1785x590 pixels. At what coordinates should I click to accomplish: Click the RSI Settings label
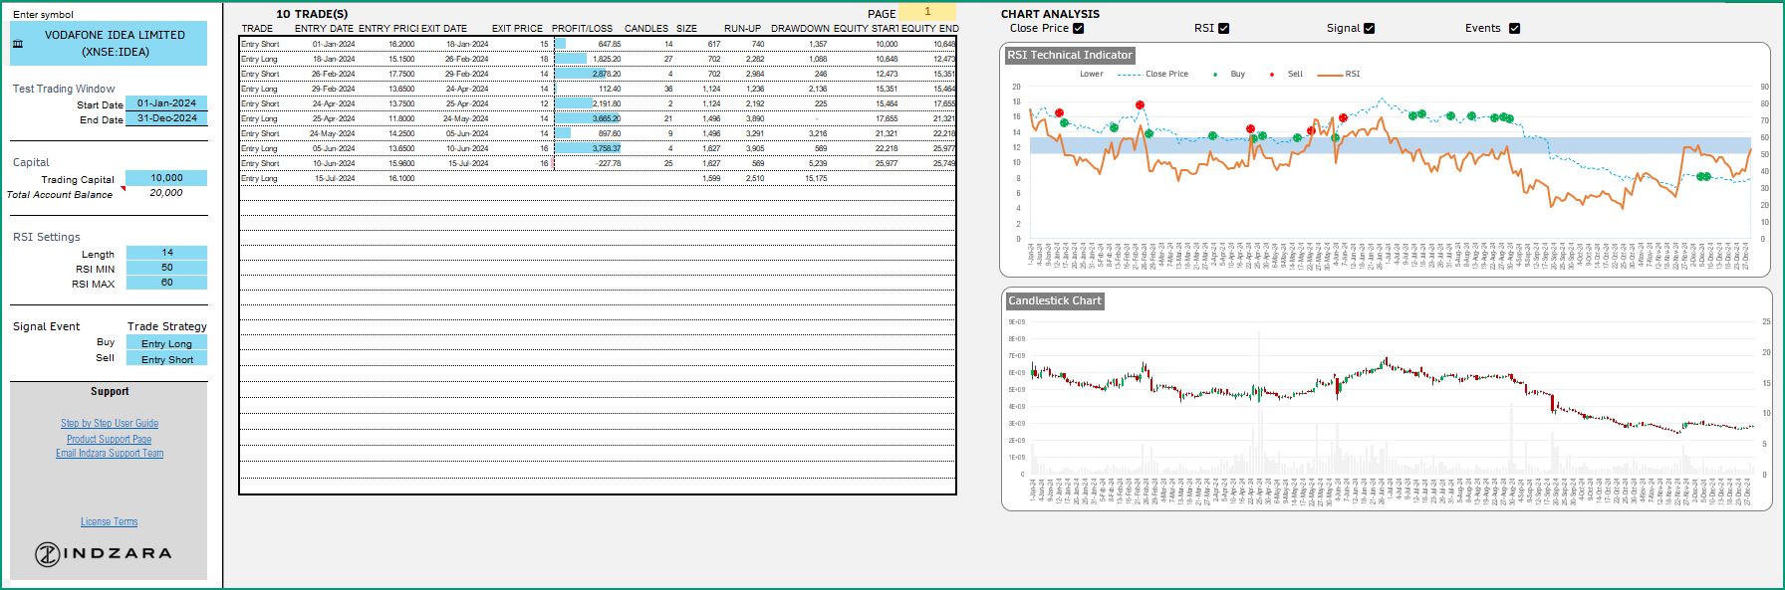[x=47, y=237]
